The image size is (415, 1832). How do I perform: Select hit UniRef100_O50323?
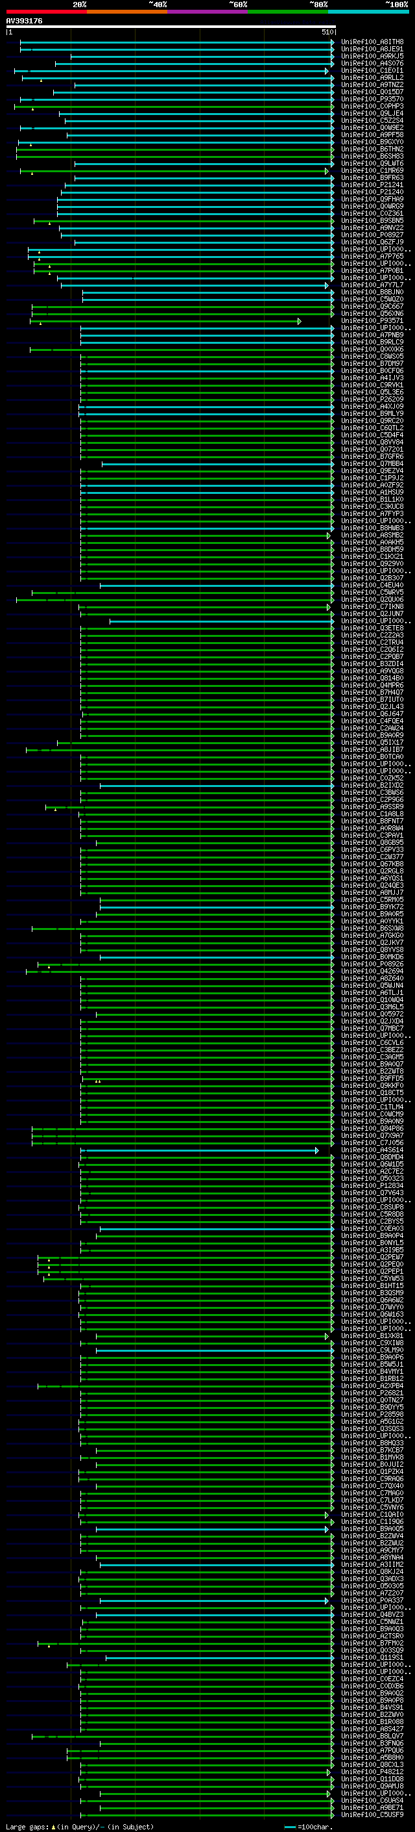[372, 1178]
